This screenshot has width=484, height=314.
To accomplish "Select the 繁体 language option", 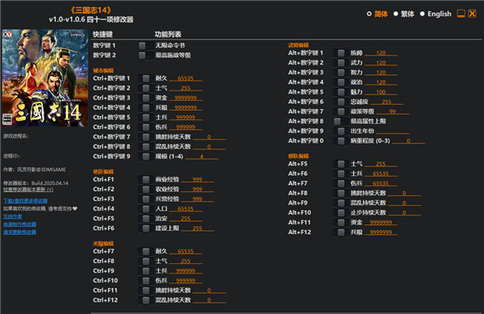I will click(404, 14).
